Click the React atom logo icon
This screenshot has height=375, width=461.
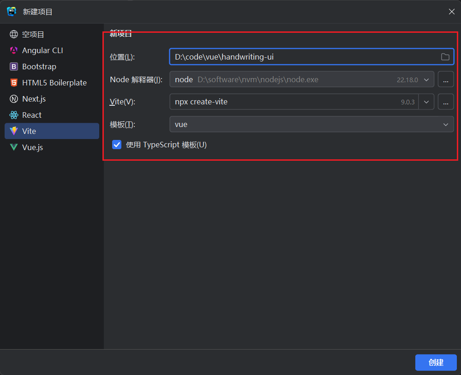[x=14, y=115]
